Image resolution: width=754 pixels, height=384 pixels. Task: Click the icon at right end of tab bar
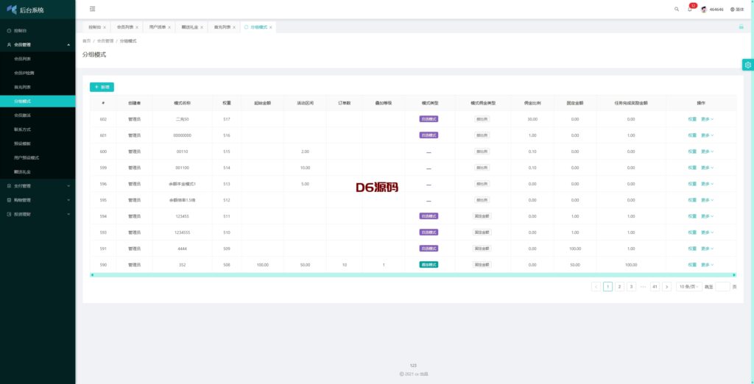[741, 27]
